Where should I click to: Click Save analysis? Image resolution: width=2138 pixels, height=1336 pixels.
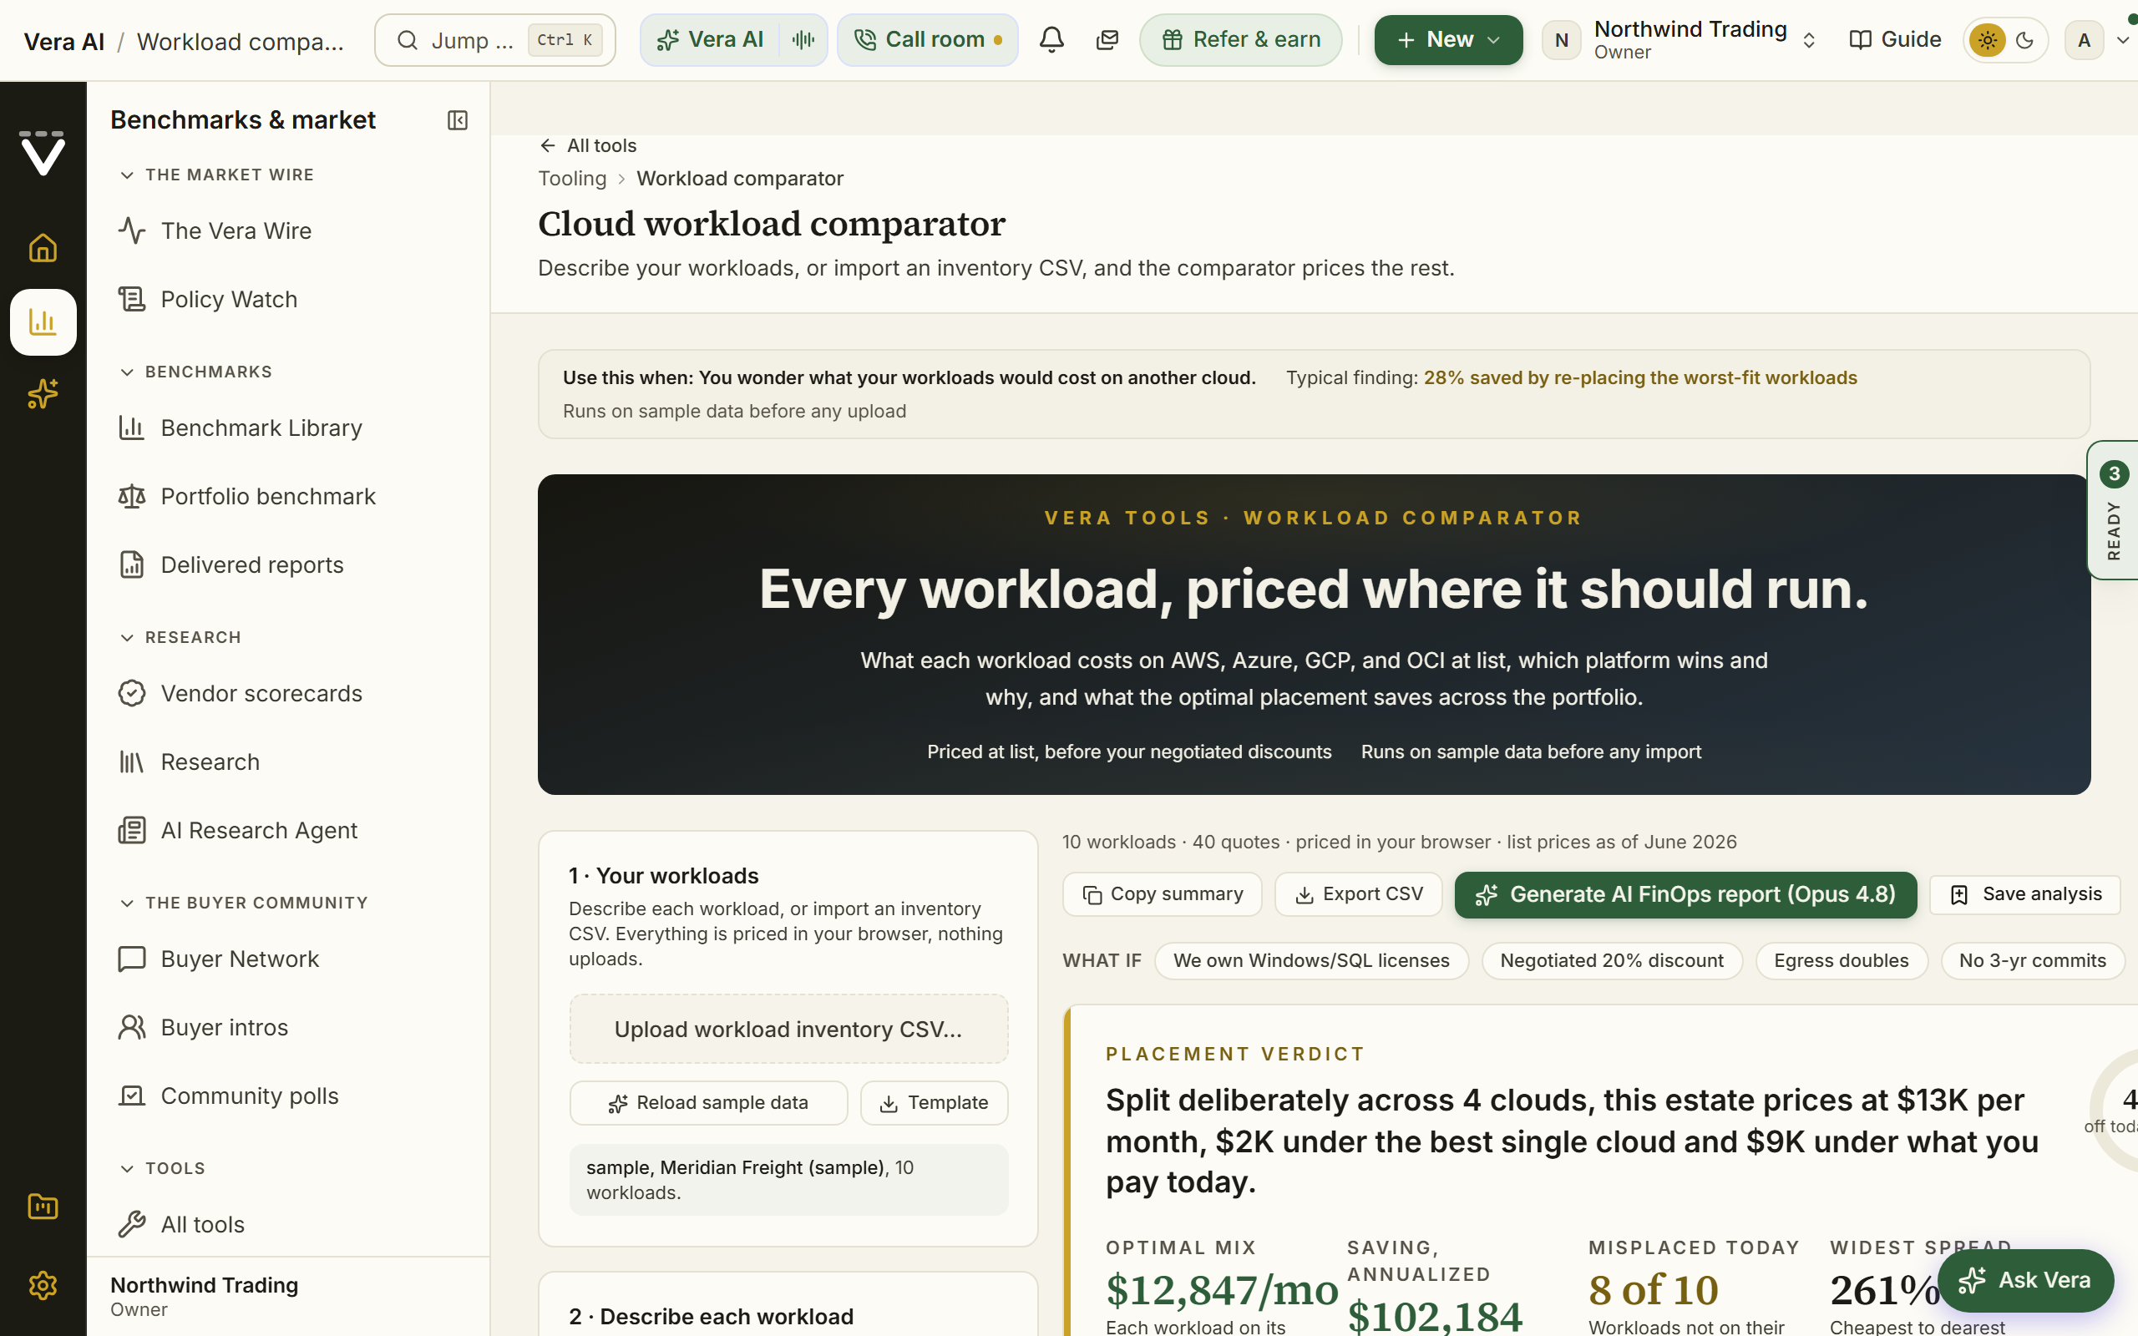pyautogui.click(x=2025, y=894)
